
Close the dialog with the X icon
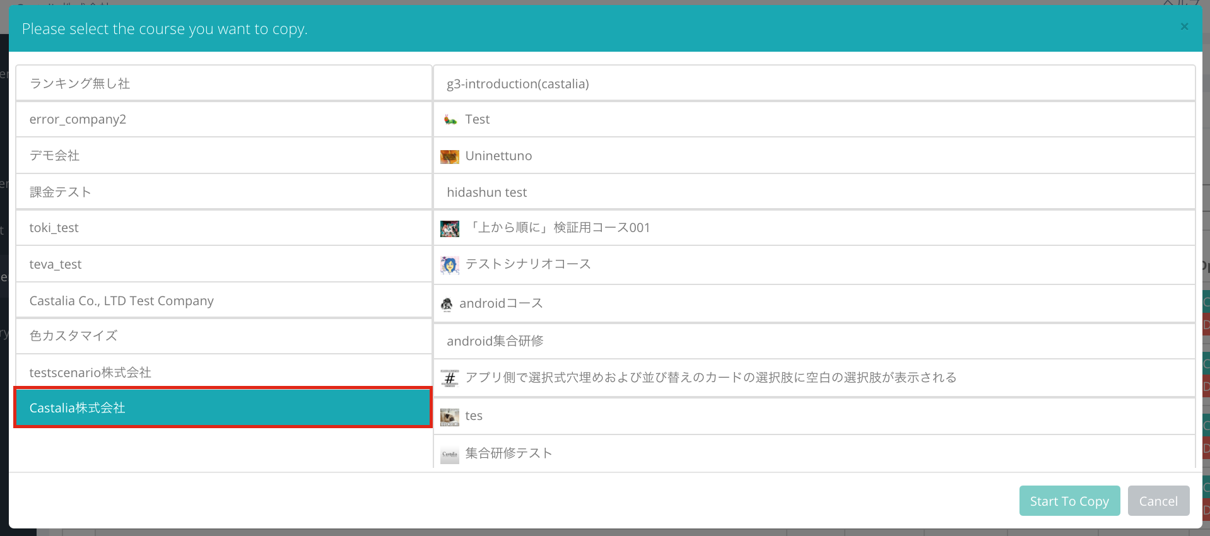point(1184,26)
